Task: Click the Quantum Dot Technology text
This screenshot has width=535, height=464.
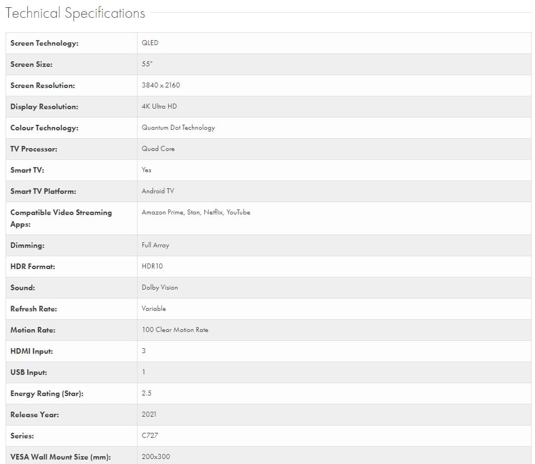Action: coord(178,128)
